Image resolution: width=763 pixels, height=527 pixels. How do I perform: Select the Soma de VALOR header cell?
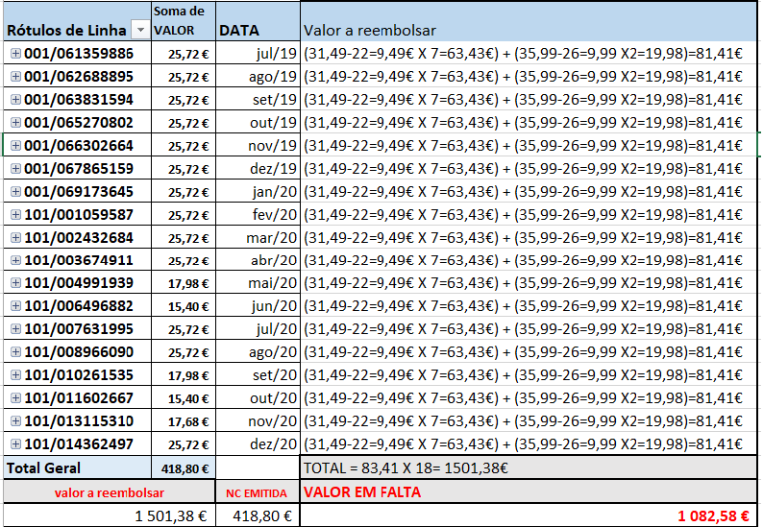[x=183, y=21]
